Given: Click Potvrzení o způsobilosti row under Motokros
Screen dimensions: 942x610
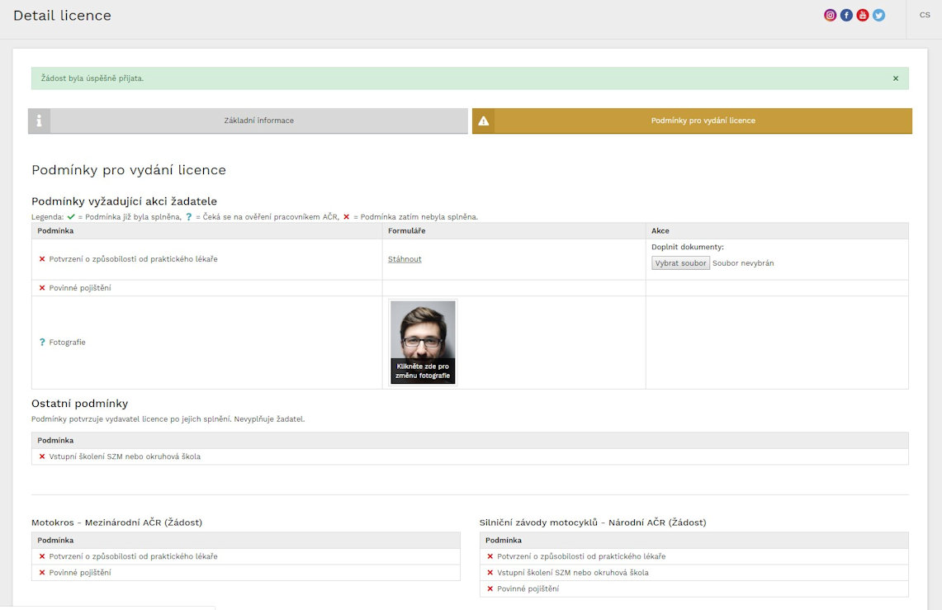Looking at the screenshot, I should [133, 556].
